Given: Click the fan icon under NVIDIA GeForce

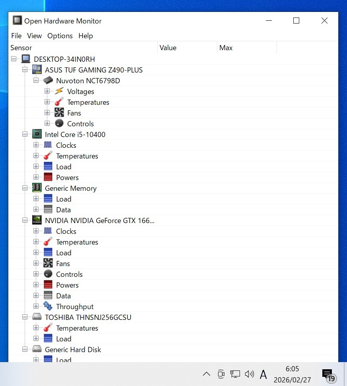Looking at the screenshot, I should coord(48,263).
